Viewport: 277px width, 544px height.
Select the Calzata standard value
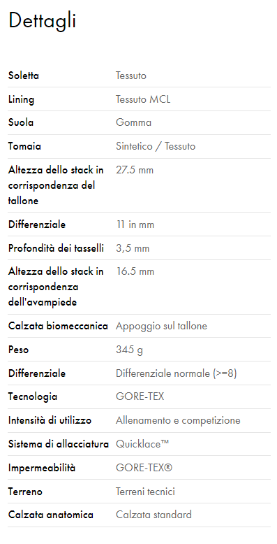click(x=154, y=515)
